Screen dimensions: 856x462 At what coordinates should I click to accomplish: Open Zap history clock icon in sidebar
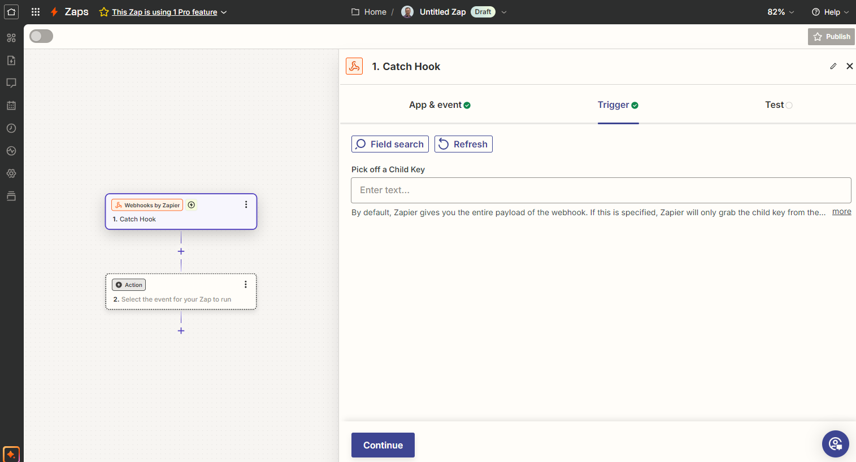pos(11,128)
